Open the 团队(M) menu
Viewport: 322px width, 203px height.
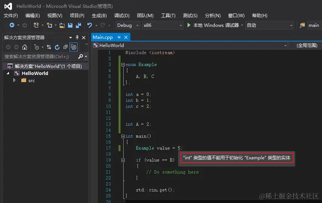point(145,16)
